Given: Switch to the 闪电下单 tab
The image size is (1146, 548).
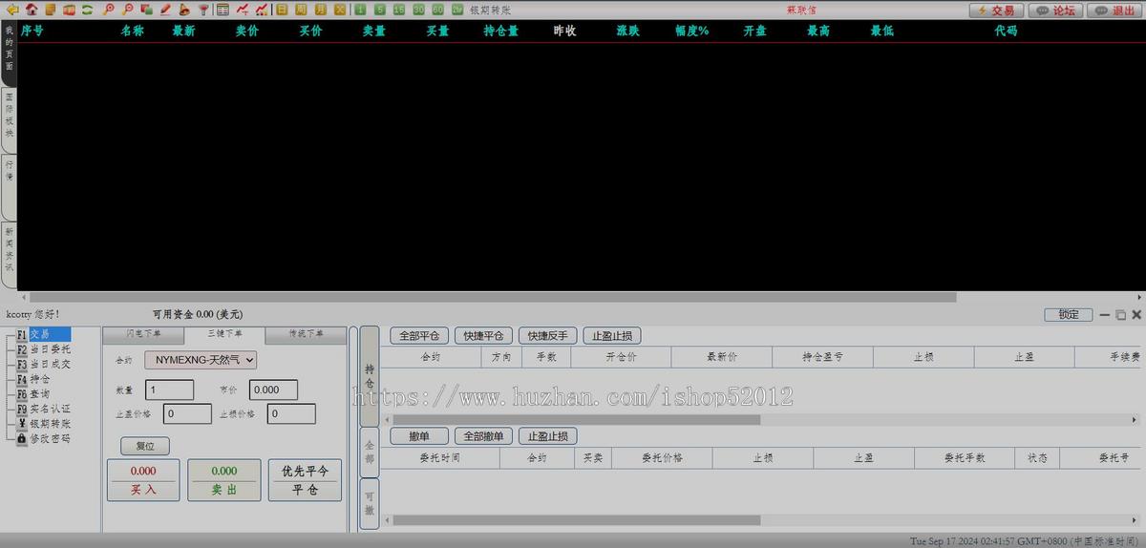Looking at the screenshot, I should [144, 334].
